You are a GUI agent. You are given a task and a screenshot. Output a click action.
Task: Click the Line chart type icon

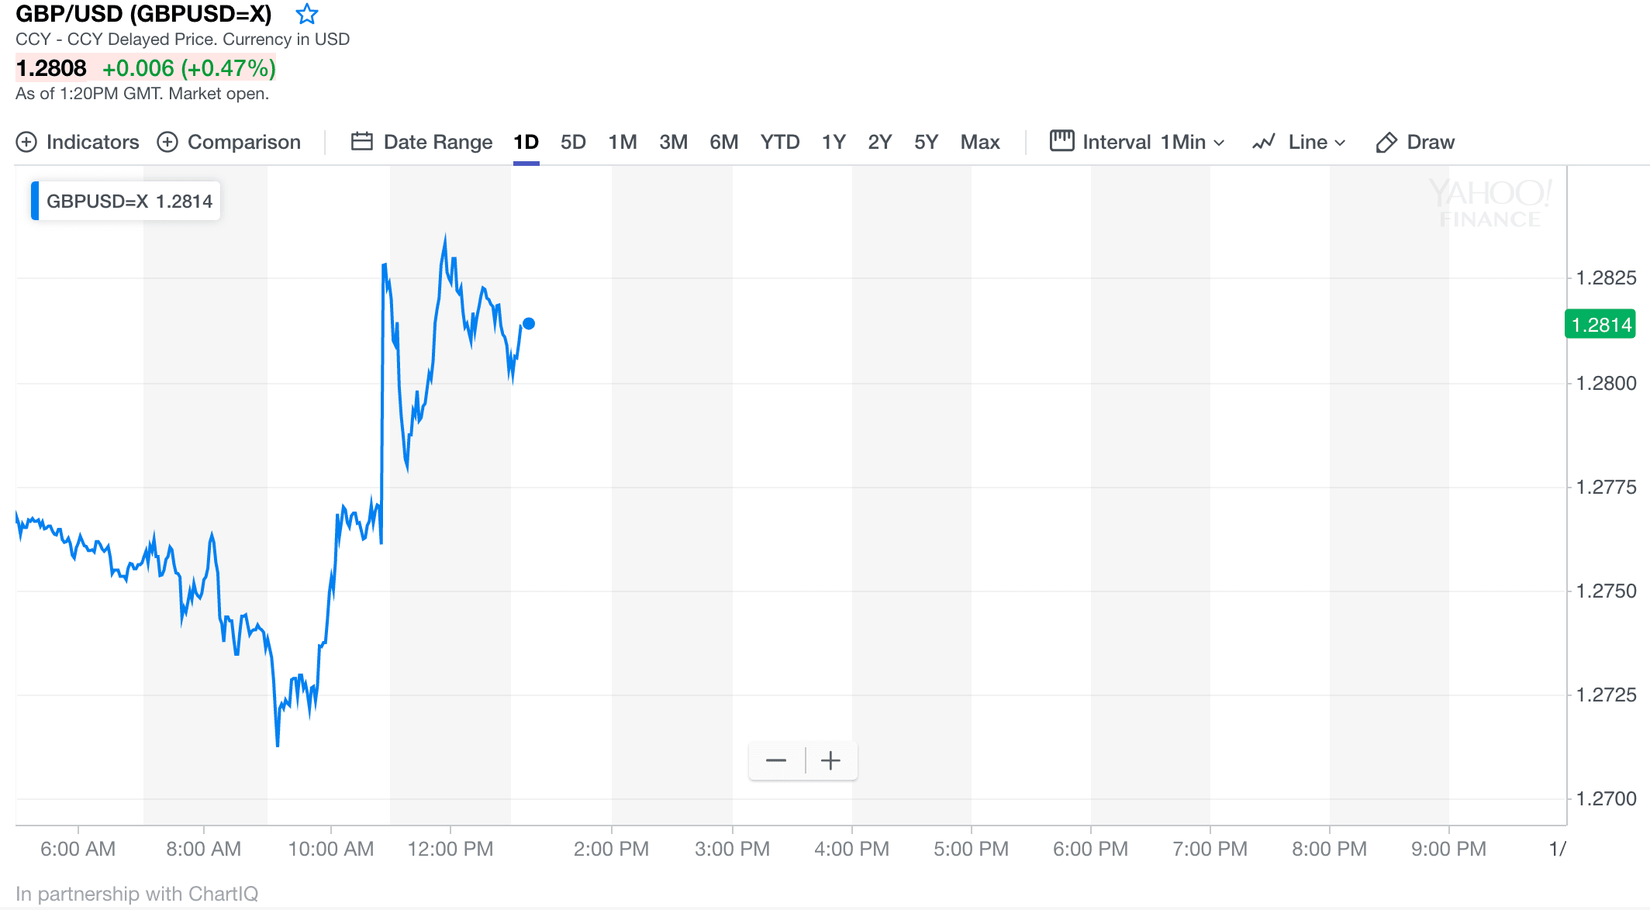1264,142
